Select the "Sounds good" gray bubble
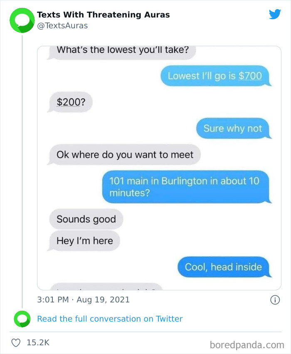291x354 pixels. click(86, 219)
